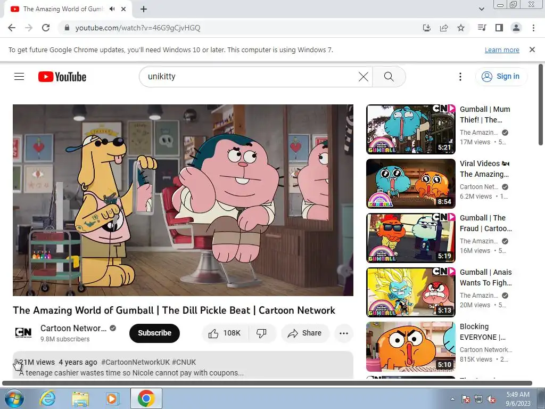This screenshot has height=409, width=545.
Task: Toggle Chrome side panel icon
Action: click(499, 28)
